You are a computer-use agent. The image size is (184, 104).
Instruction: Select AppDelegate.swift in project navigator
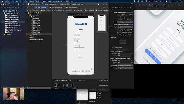[12, 15]
